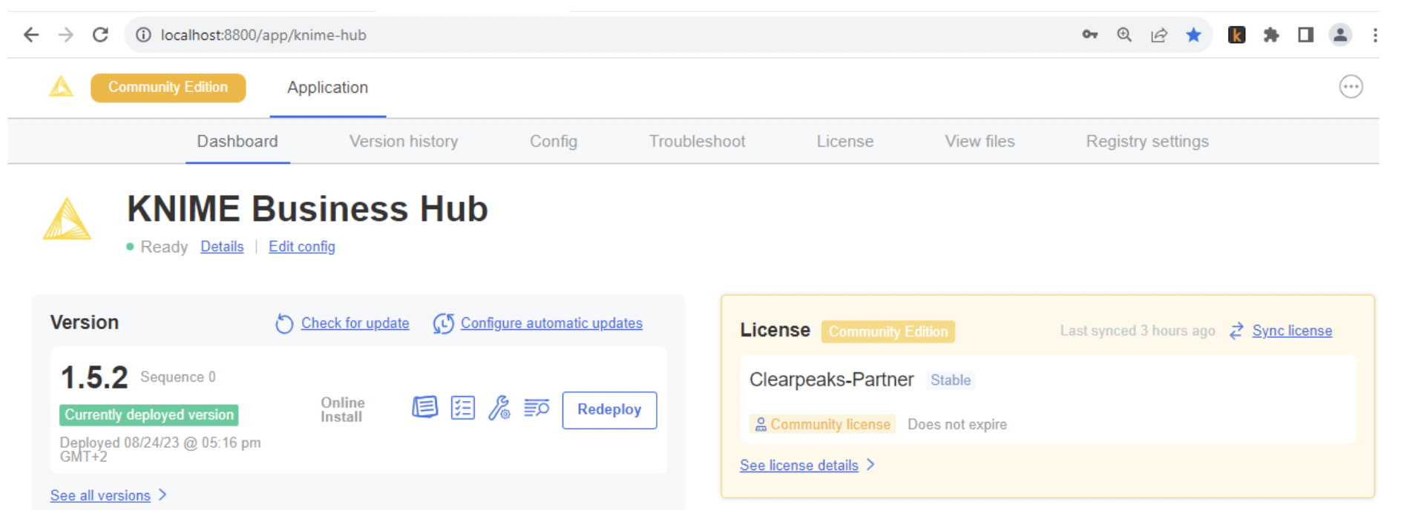Click the saved passwords key icon
Viewport: 1401px width, 522px height.
(x=1089, y=35)
